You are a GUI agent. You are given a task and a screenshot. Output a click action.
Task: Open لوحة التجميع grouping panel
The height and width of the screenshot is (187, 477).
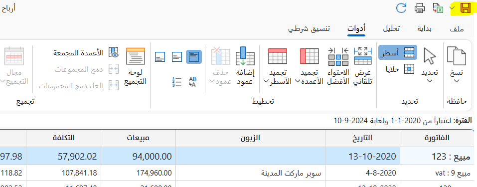click(x=136, y=65)
